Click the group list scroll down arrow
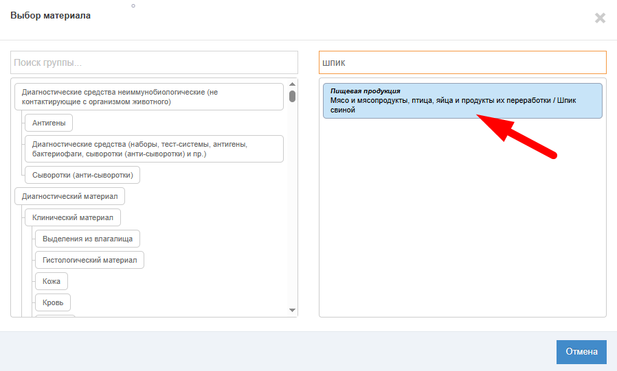This screenshot has height=371, width=617. [x=292, y=311]
